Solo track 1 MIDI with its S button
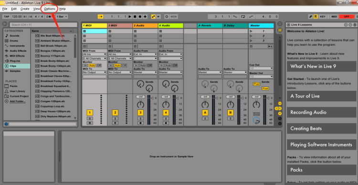Image resolution: width=358 pixels, height=185 pixels. click(90, 118)
